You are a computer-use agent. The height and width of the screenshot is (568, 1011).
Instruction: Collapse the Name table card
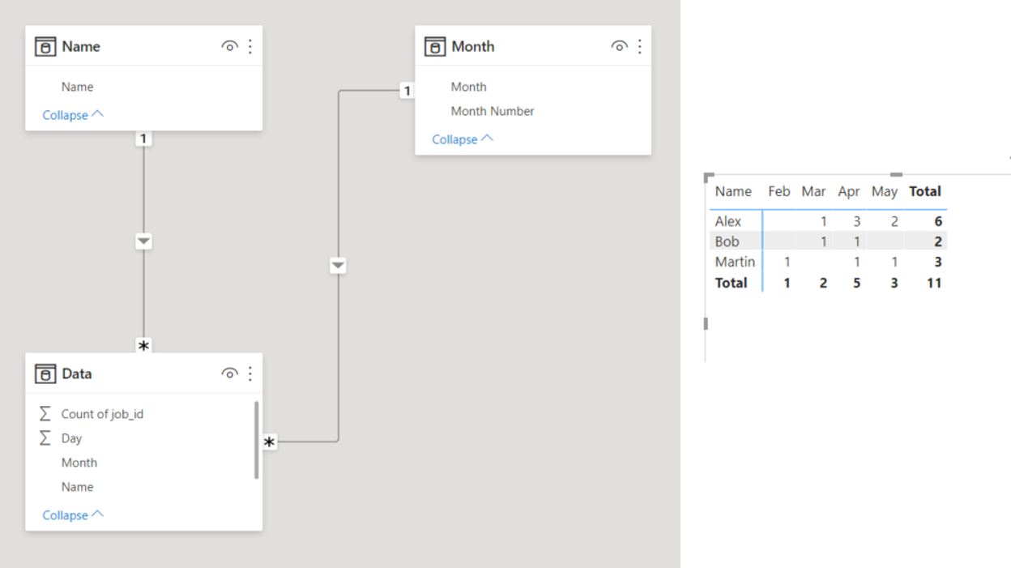click(x=73, y=115)
